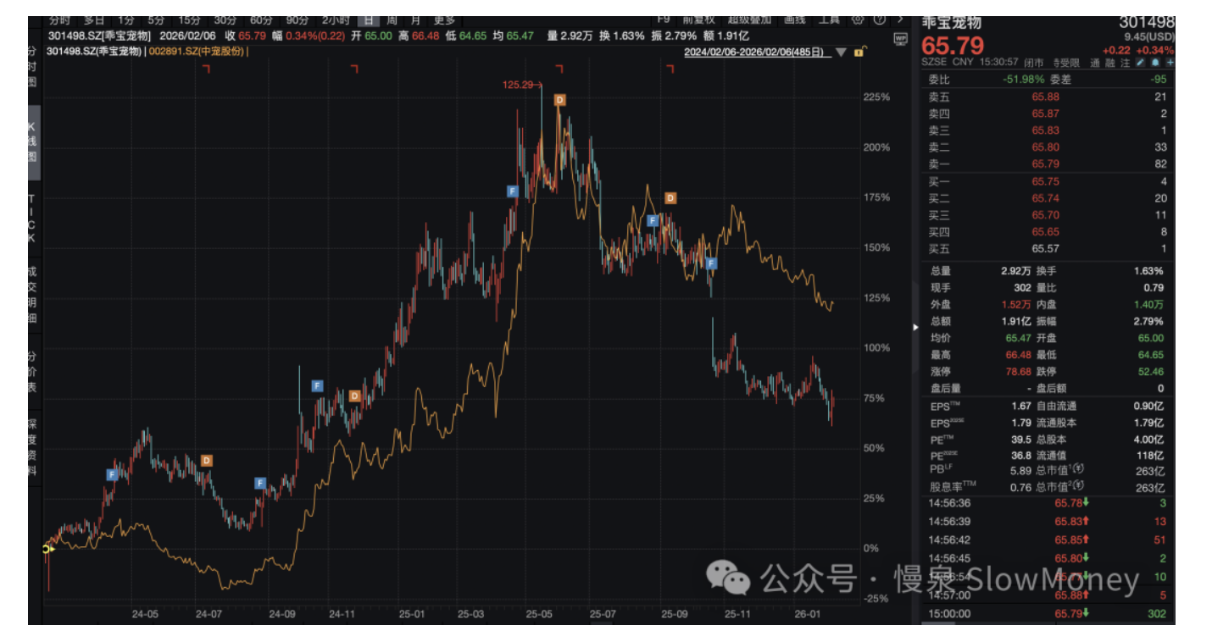The height and width of the screenshot is (642, 1212).
Task: Set a price alert with the bell icon
Action: coord(1155,63)
